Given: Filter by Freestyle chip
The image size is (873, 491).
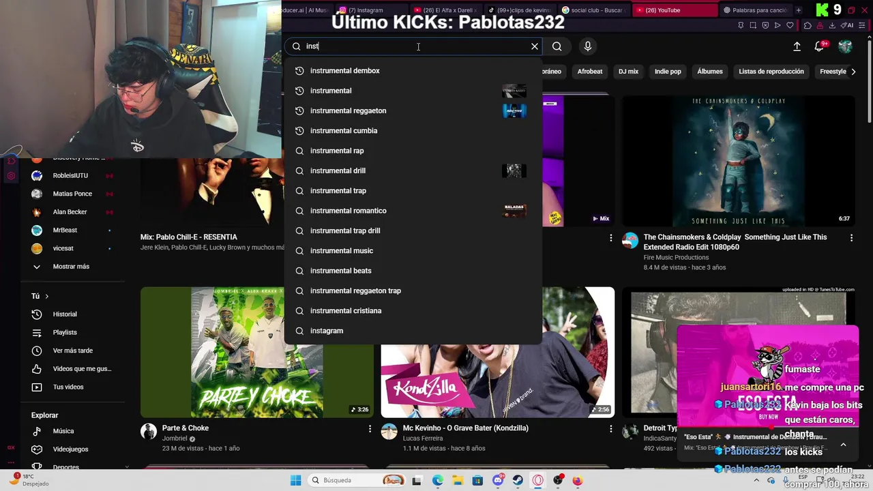Looking at the screenshot, I should point(833,72).
